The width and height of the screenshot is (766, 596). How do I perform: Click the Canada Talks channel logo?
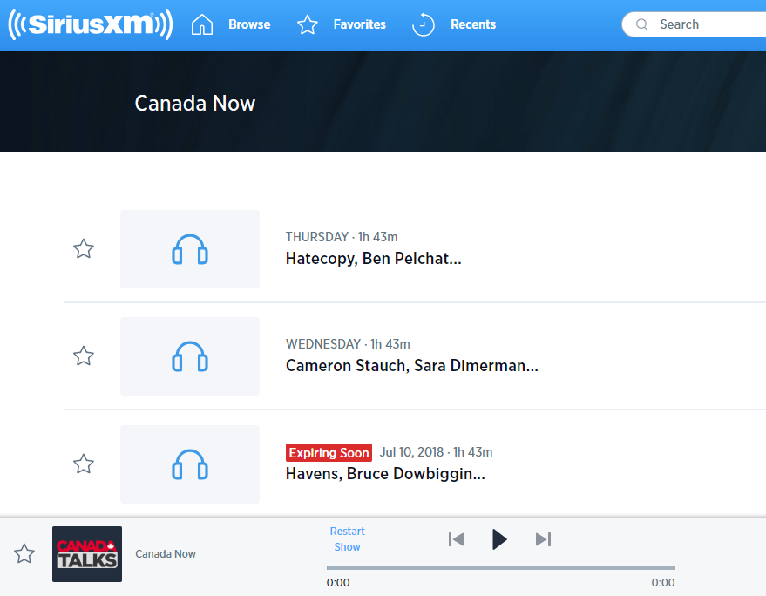pos(87,554)
